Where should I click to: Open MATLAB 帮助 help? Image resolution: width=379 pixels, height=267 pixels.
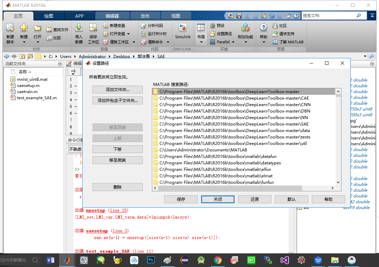(x=263, y=31)
